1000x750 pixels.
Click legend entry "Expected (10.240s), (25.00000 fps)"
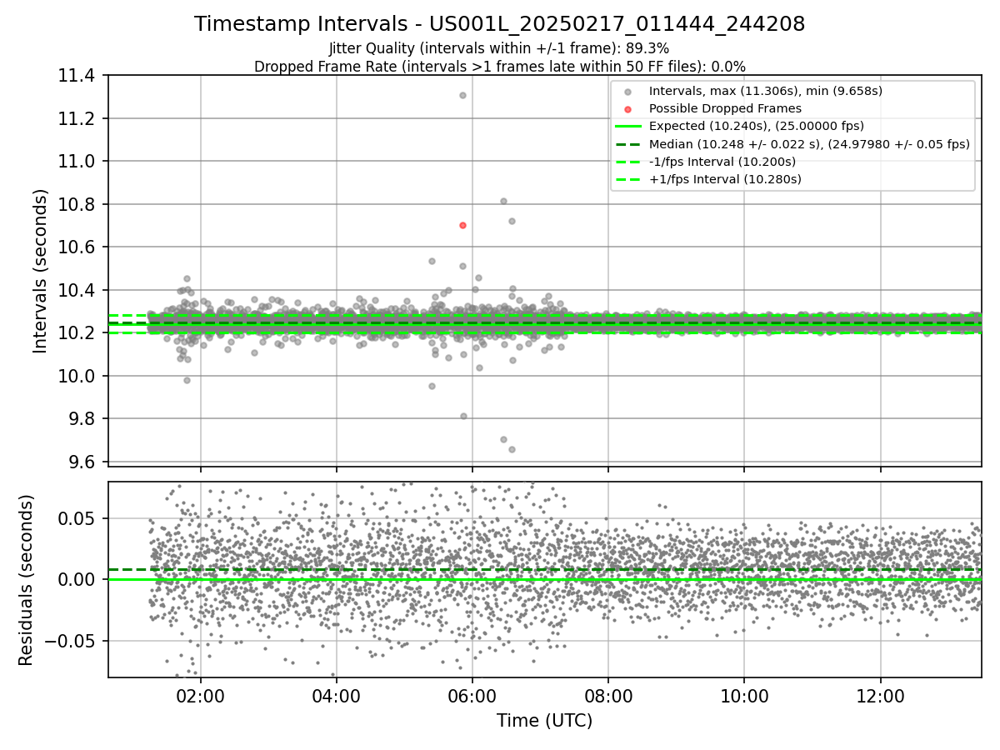tap(756, 126)
